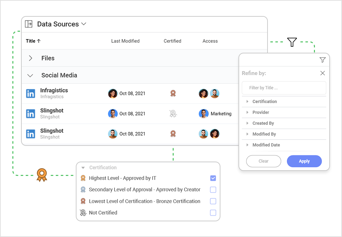The image size is (342, 237).
Task: Click the bearded man's access avatar in last Slingshot row
Action: pos(203,134)
